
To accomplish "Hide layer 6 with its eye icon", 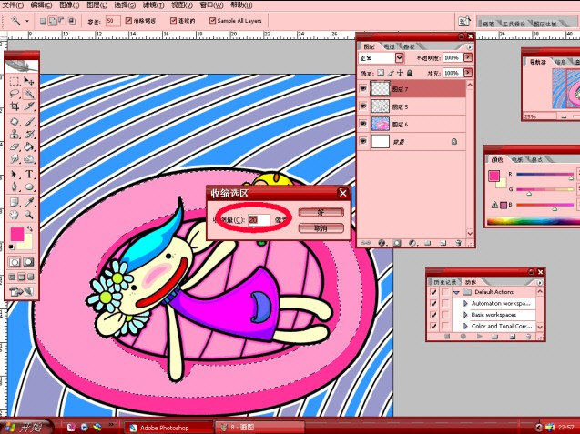I will coord(363,124).
